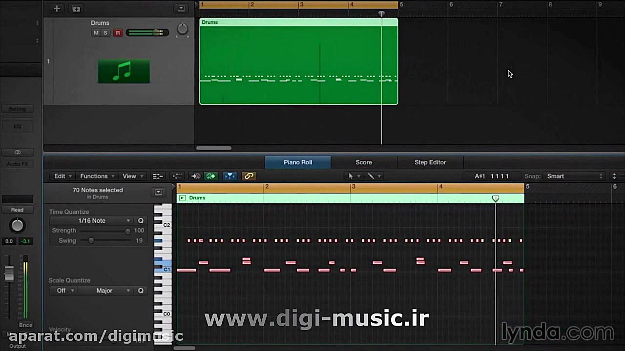
Task: Open the Snap Smart dropdown
Action: click(x=574, y=176)
